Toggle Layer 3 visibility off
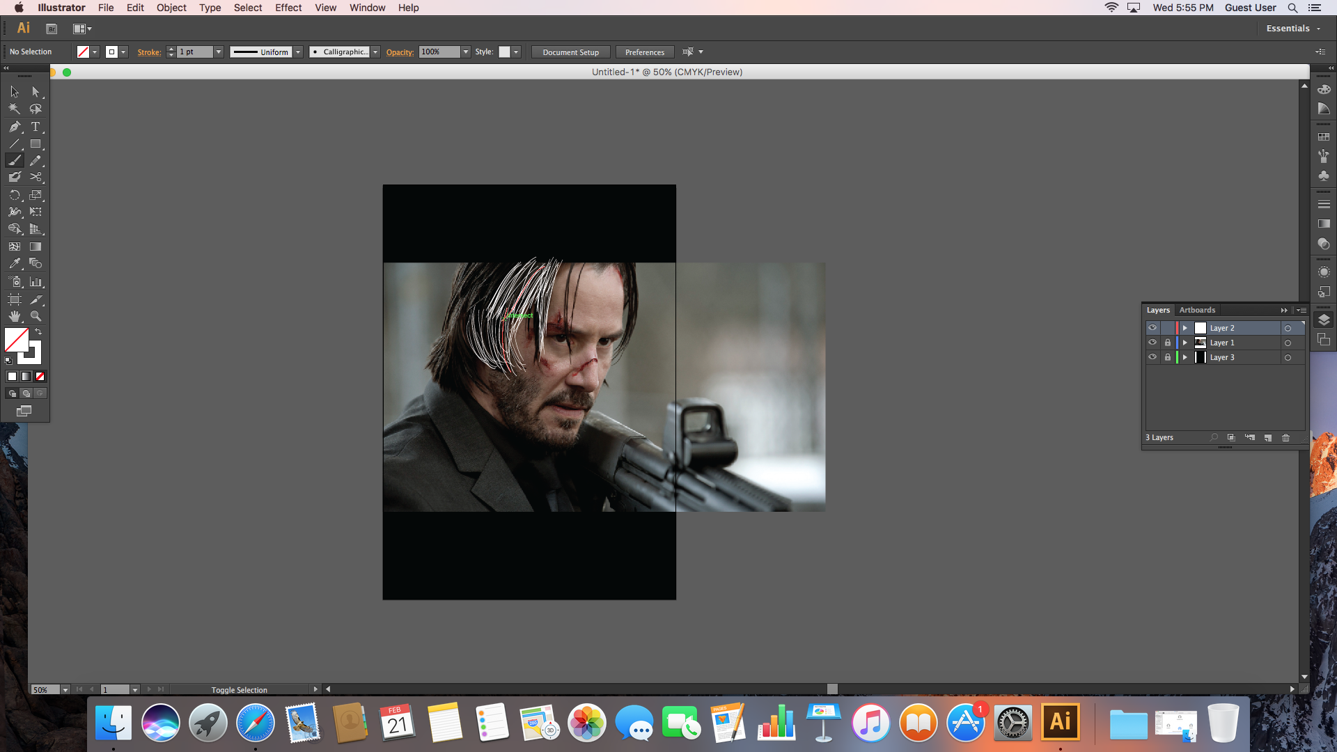Viewport: 1337px width, 752px height. pyautogui.click(x=1152, y=357)
